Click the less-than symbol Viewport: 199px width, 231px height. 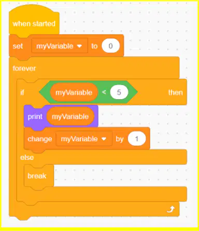(104, 92)
